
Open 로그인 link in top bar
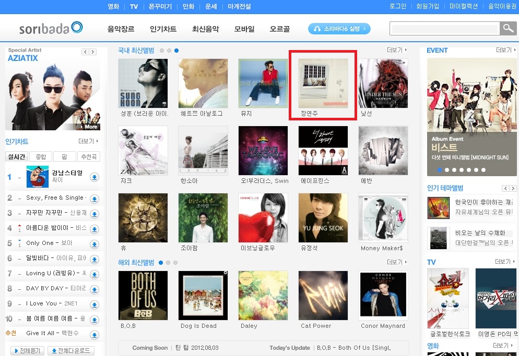pyautogui.click(x=397, y=6)
